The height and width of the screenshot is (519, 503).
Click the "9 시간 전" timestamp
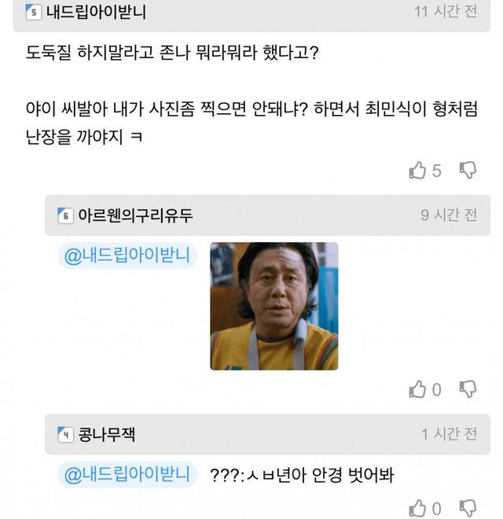449,215
